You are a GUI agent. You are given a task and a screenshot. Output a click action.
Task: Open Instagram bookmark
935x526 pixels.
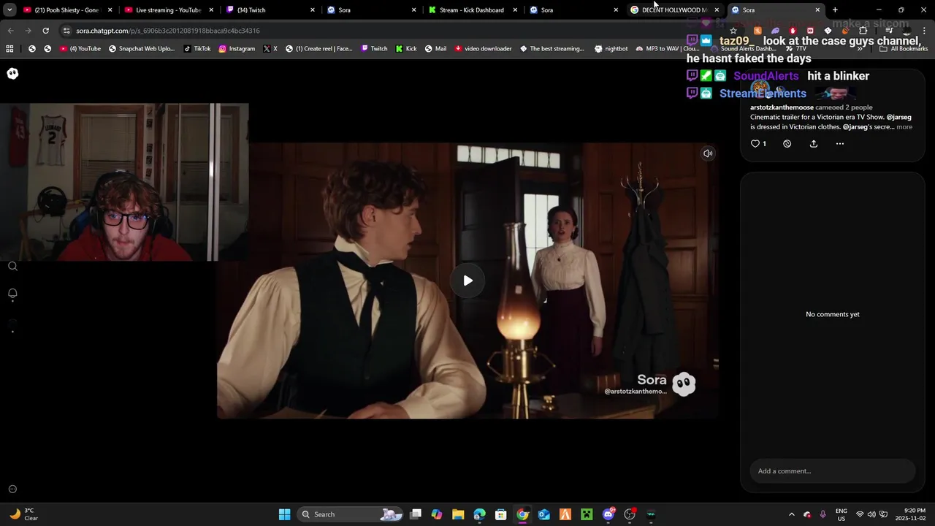(237, 49)
